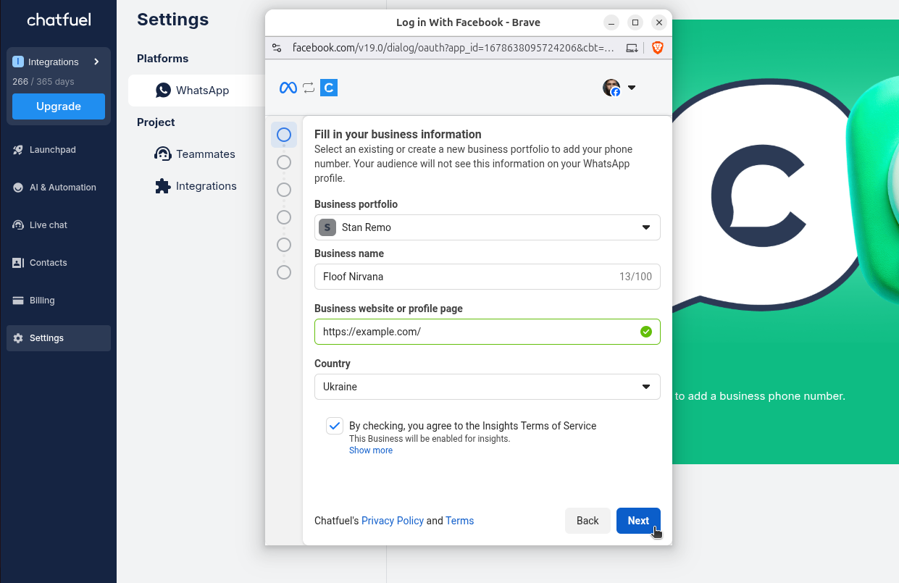Click the Meta logo in dialog header
The width and height of the screenshot is (899, 583).
point(288,88)
